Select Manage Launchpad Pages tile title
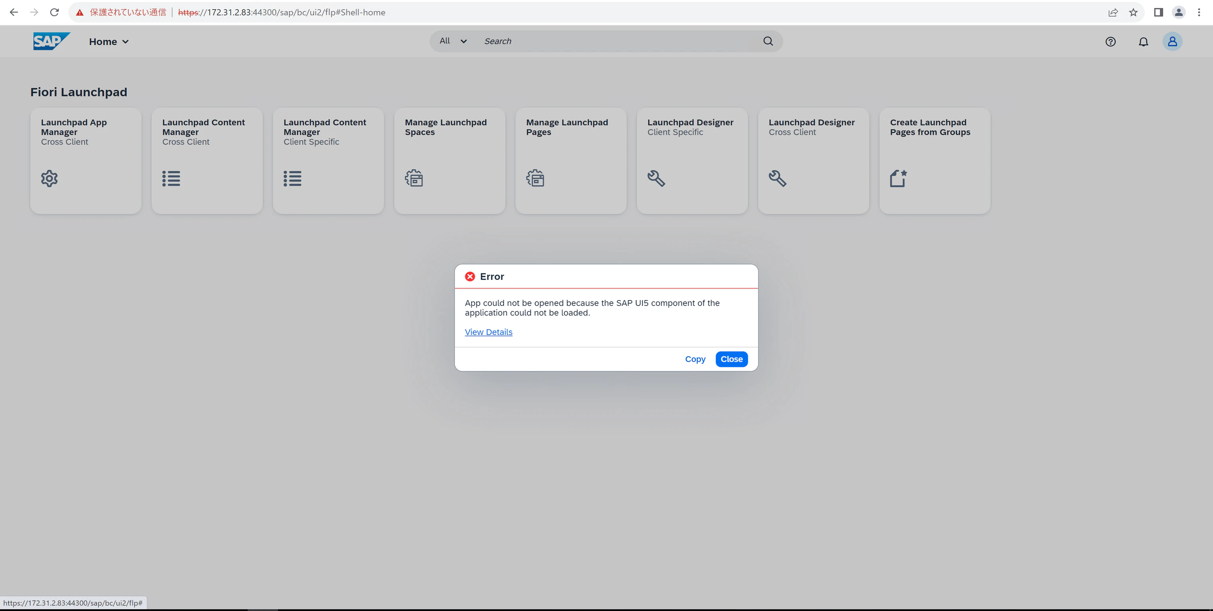Screen dimensions: 1213x611 pyautogui.click(x=567, y=127)
